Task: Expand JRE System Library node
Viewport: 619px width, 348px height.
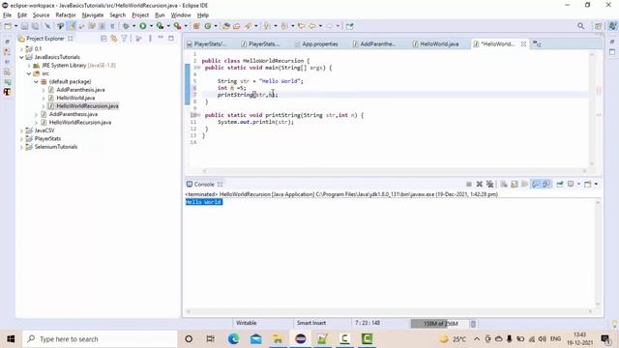Action: [29, 66]
